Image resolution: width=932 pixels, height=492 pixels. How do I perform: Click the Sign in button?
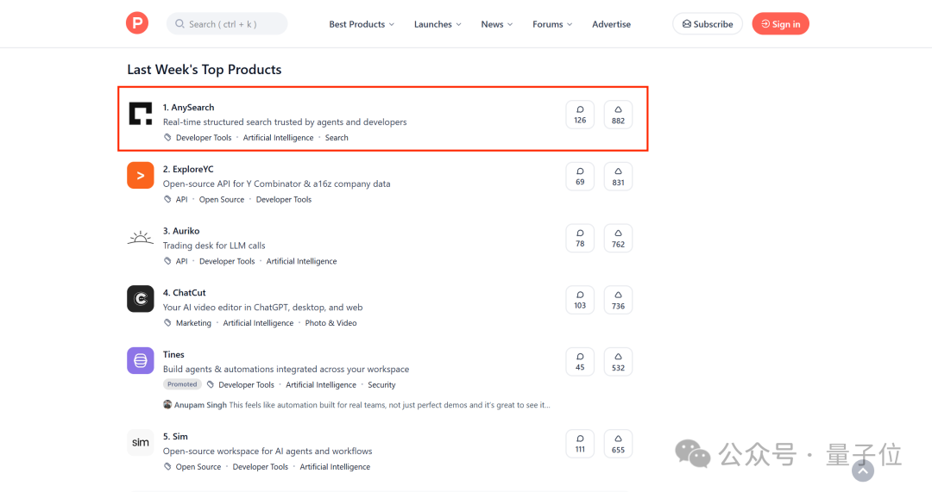[x=780, y=24]
